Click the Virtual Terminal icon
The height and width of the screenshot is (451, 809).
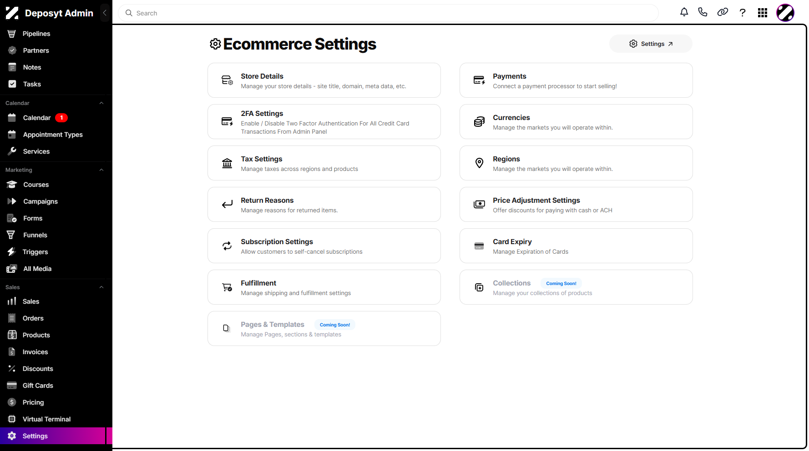coord(12,419)
